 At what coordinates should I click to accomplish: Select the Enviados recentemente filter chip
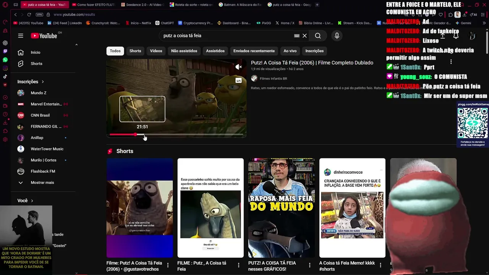click(x=254, y=51)
